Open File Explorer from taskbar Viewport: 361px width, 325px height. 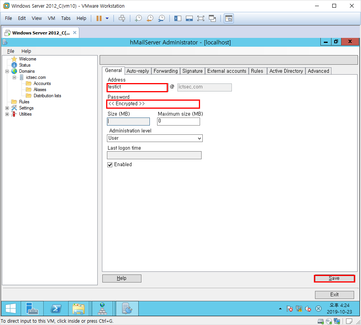tap(79, 309)
